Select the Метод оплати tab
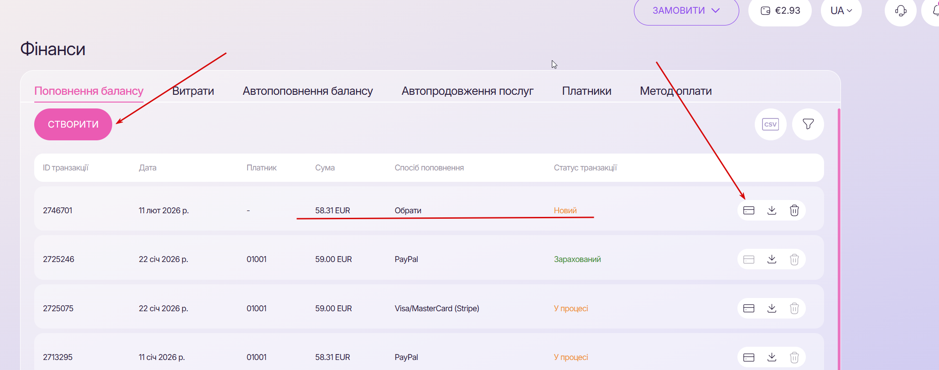Screen dimensions: 939x370 [x=675, y=91]
